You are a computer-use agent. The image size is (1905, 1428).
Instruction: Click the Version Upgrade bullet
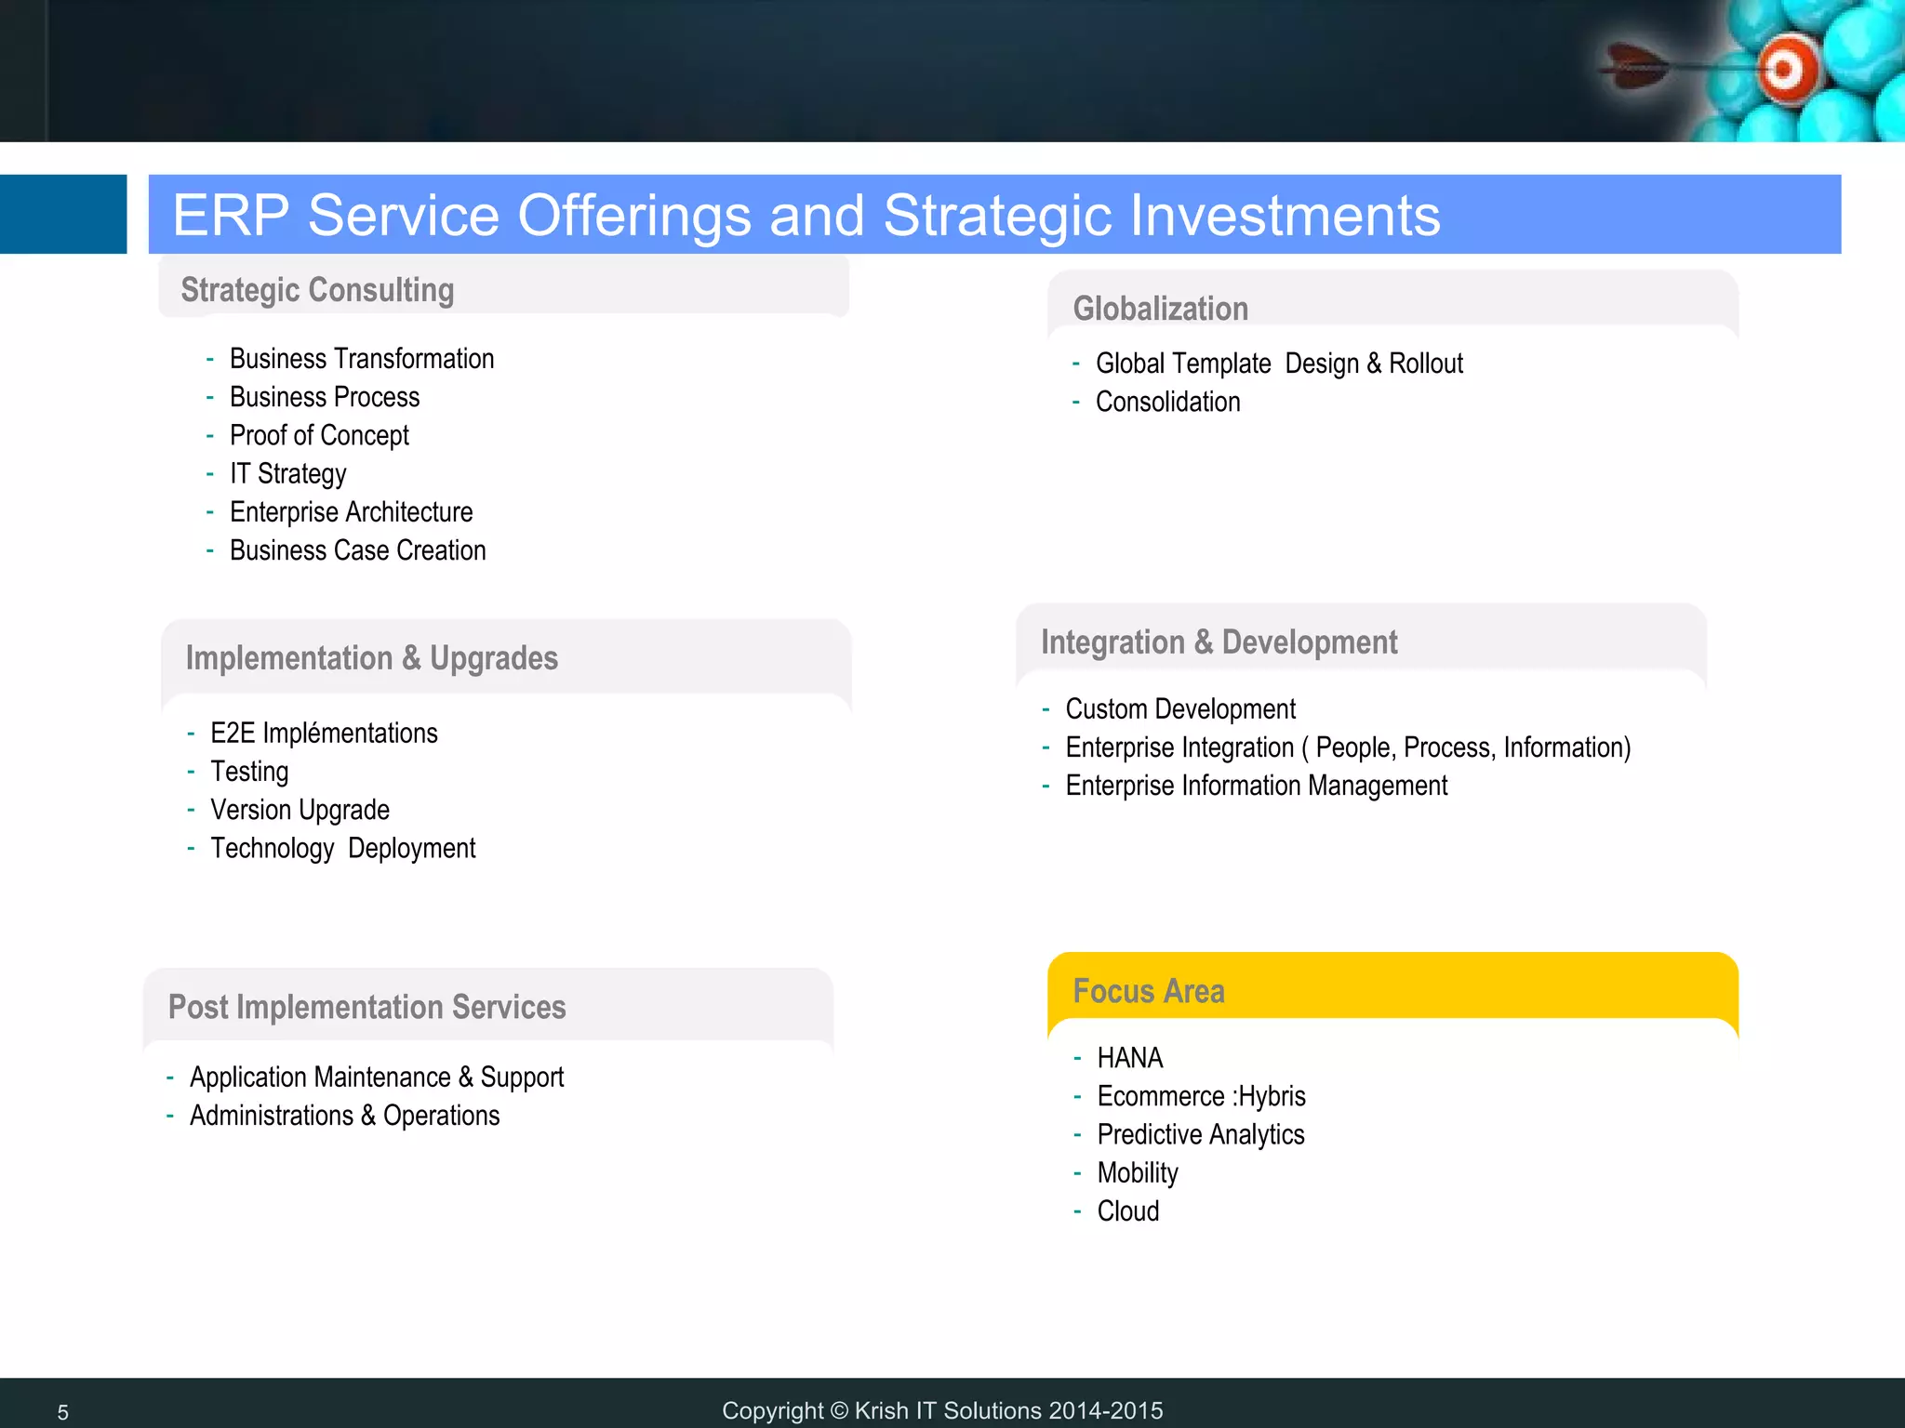(300, 810)
